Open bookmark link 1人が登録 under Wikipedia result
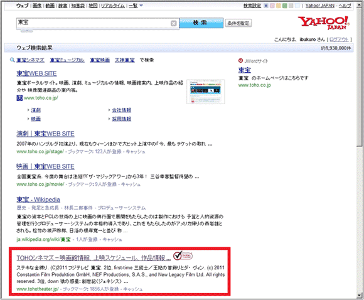The image size is (364, 300). click(x=87, y=239)
